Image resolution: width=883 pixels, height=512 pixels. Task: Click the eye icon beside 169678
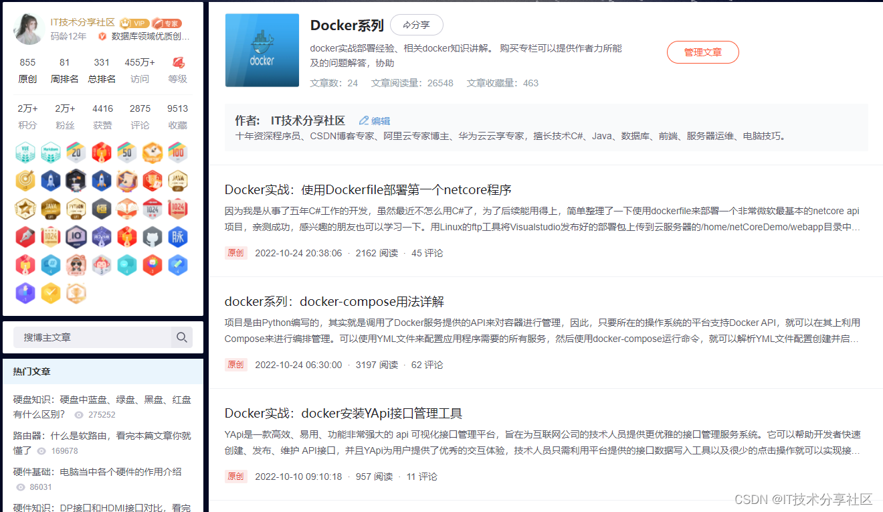tap(42, 451)
